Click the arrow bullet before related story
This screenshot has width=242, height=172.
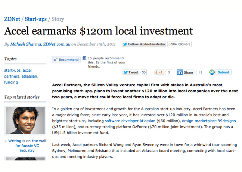pyautogui.click(x=5, y=141)
